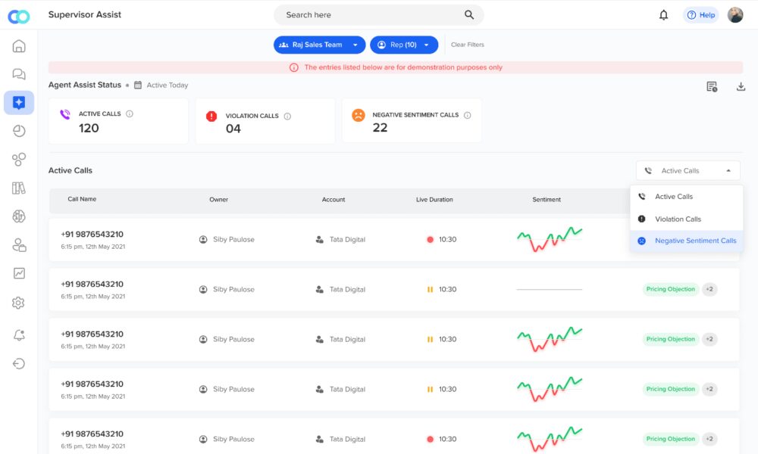
Task: Click the notification bell icon in header
Action: pos(664,15)
